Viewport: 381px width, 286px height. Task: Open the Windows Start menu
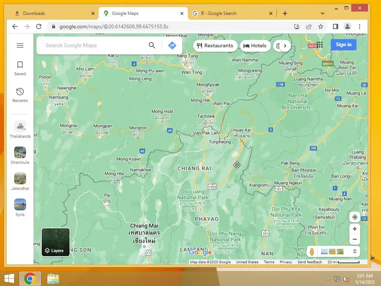coord(9,279)
